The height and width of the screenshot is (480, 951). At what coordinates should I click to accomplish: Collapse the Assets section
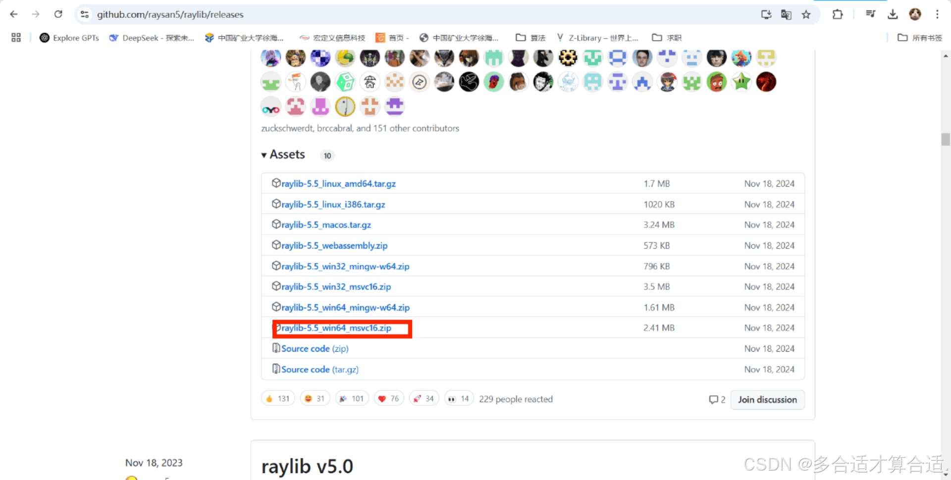[283, 155]
